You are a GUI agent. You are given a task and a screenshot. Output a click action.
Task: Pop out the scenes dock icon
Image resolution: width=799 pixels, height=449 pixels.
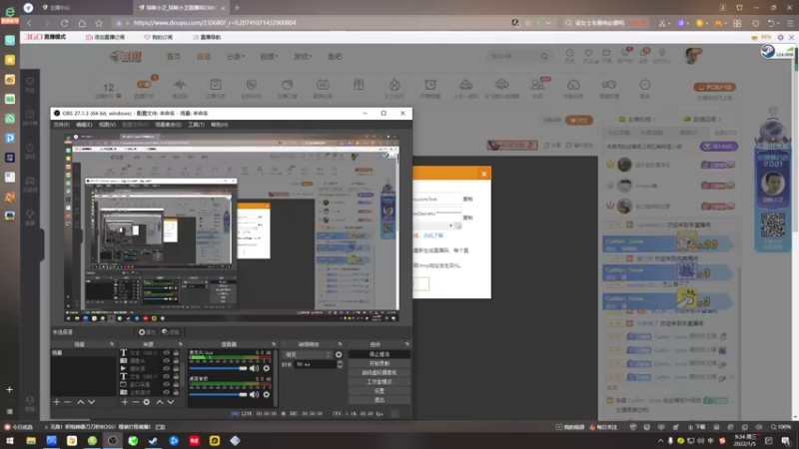112,344
